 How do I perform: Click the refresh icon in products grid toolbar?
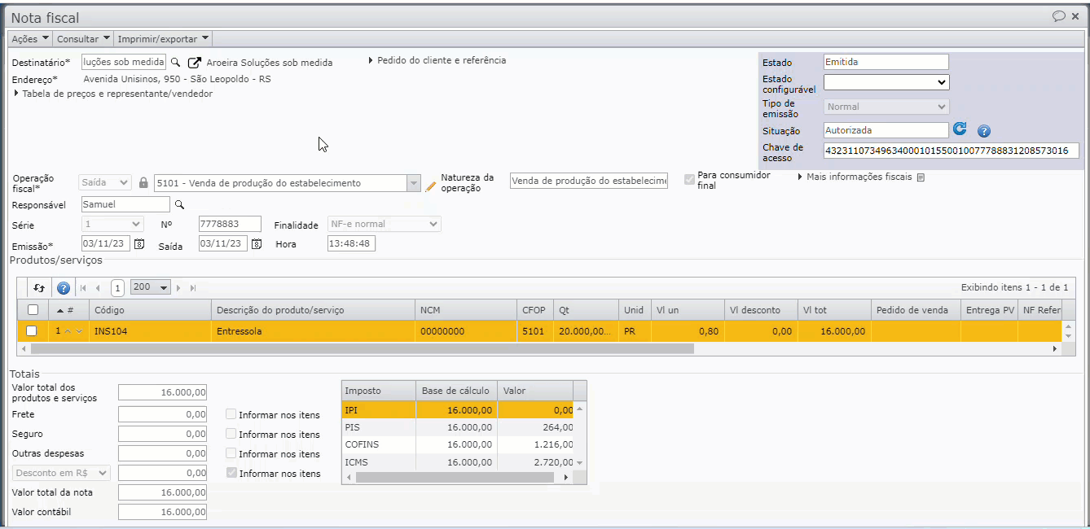click(x=39, y=288)
